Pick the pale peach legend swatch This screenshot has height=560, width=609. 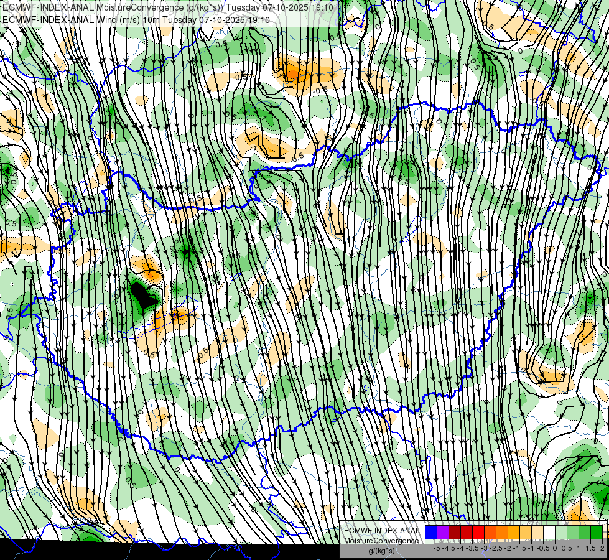[x=537, y=533]
